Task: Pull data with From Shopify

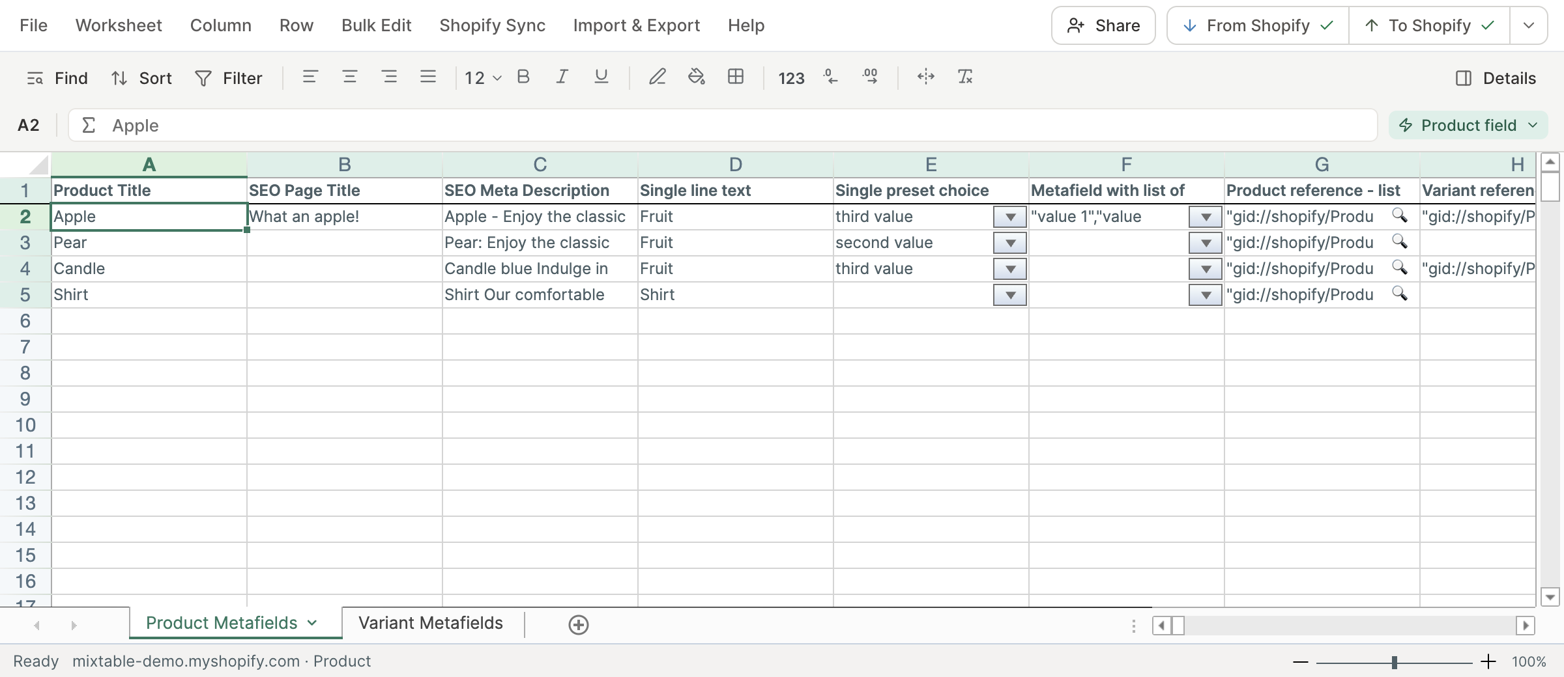Action: [1258, 25]
